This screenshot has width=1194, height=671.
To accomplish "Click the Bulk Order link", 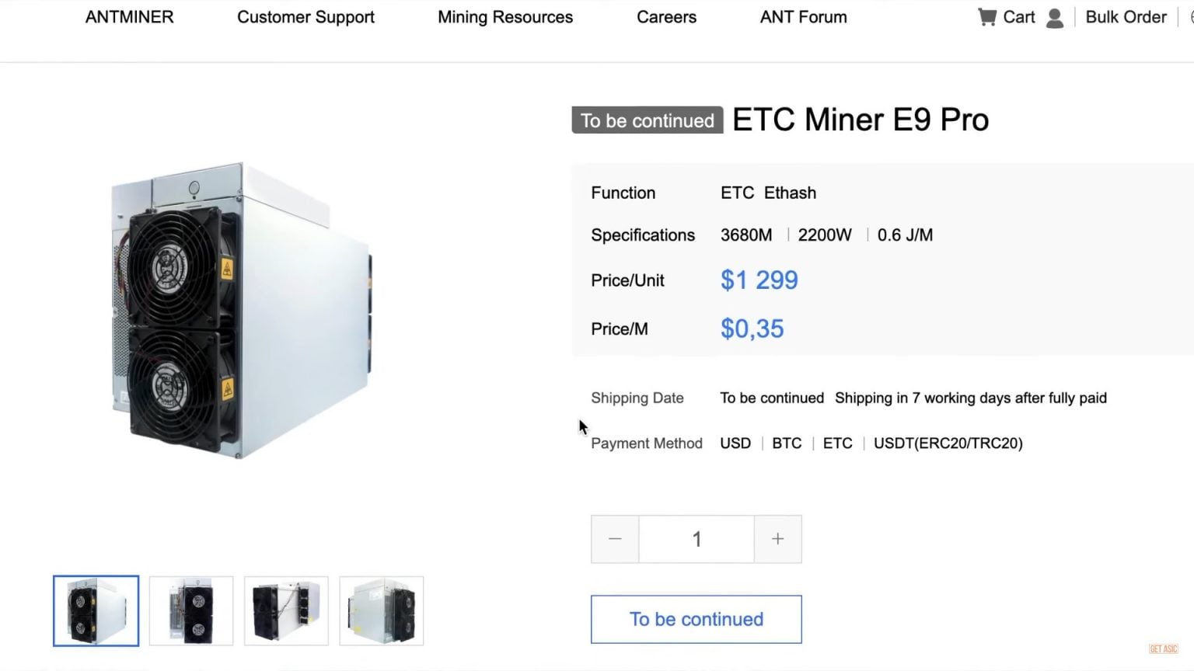I will [1126, 17].
